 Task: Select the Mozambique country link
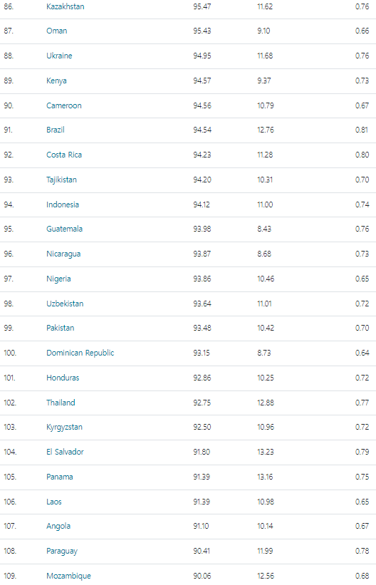pos(68,576)
